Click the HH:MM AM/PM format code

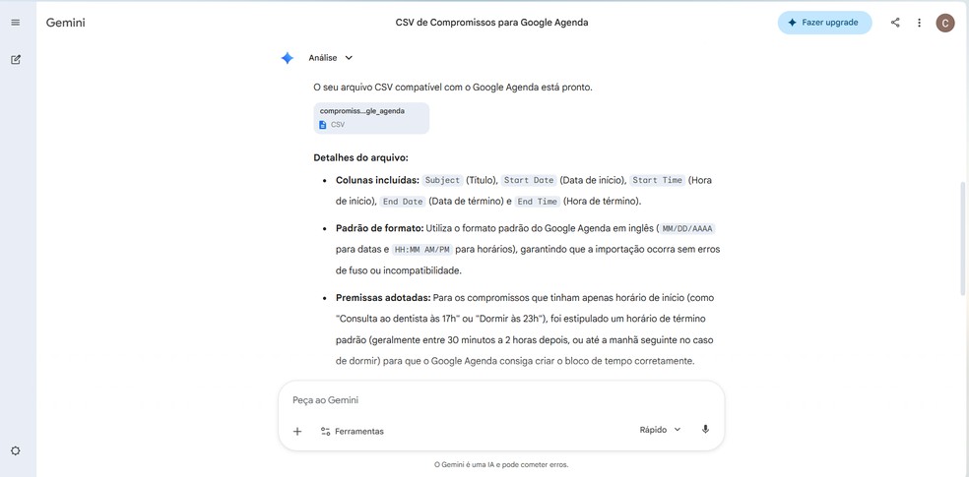click(422, 250)
